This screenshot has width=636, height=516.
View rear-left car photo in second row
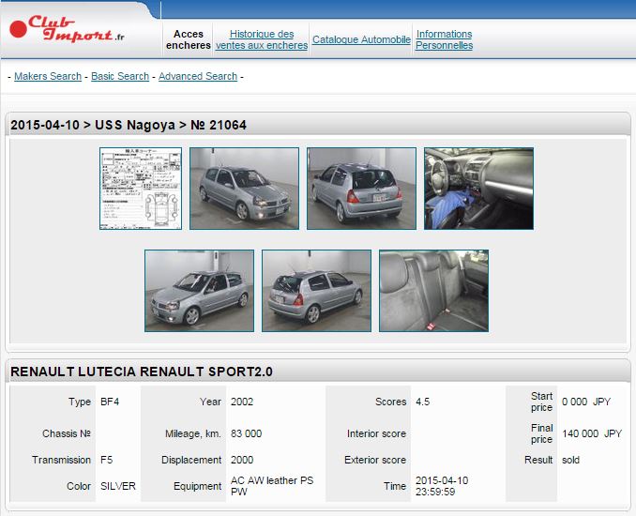316,291
